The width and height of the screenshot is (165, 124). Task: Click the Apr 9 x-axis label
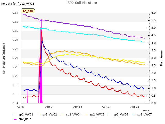pos(49,107)
